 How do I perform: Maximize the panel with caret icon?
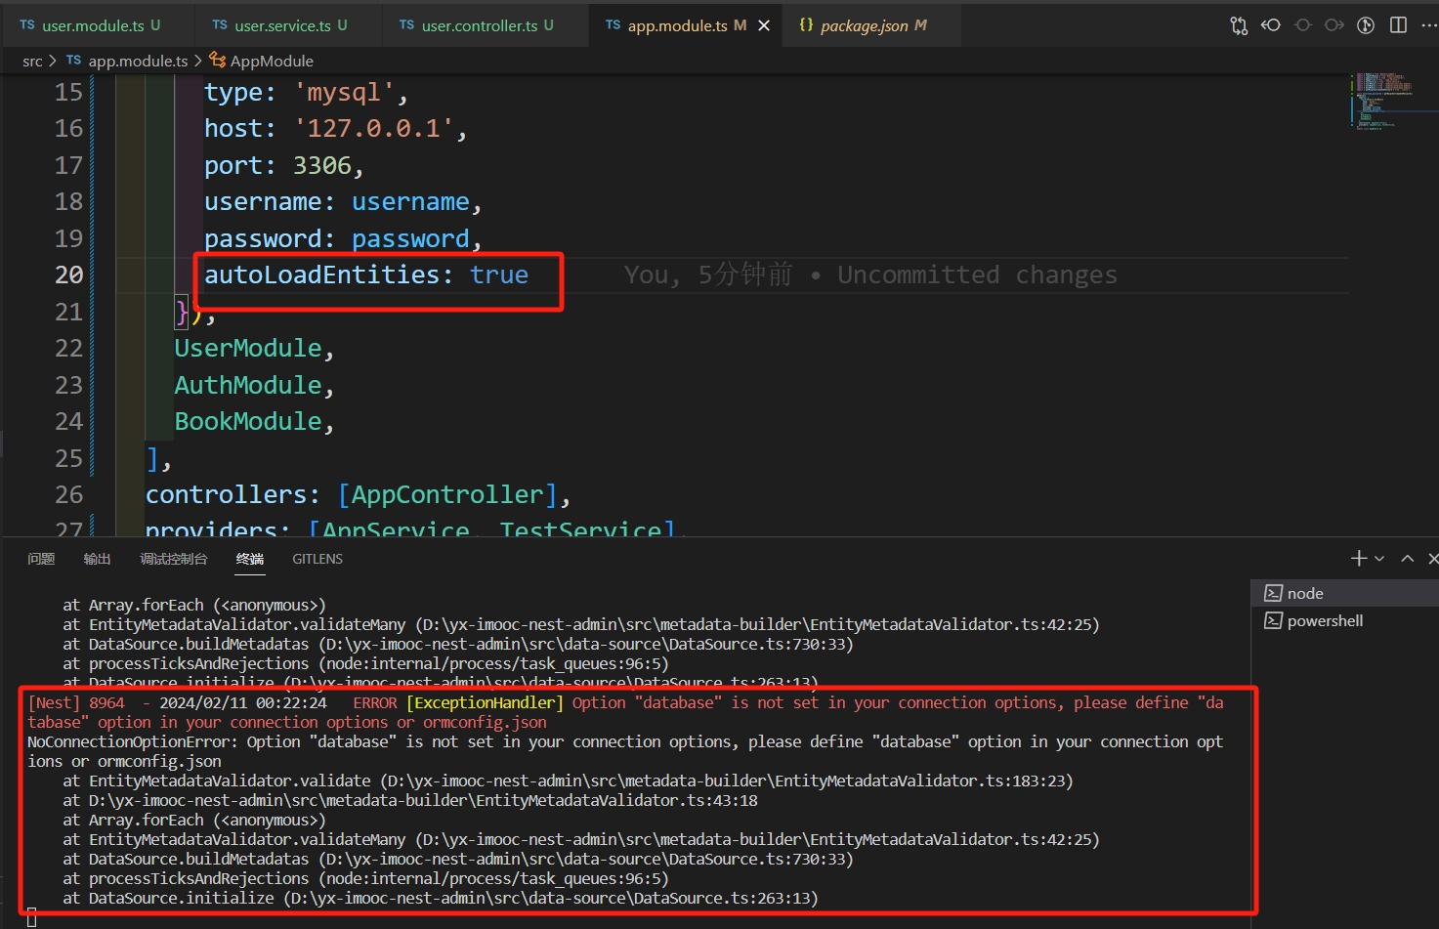[1407, 558]
